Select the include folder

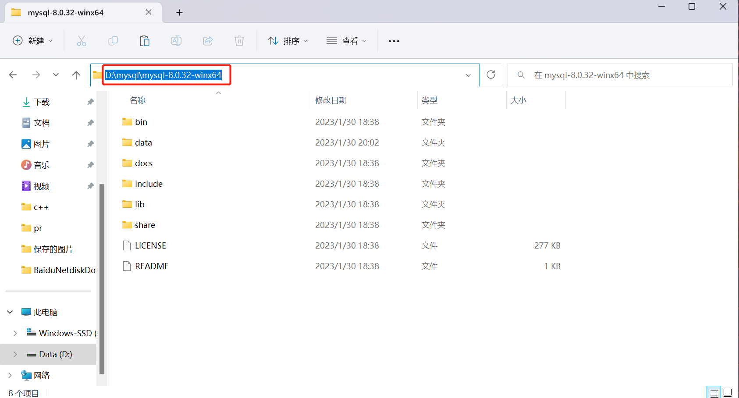pos(149,184)
